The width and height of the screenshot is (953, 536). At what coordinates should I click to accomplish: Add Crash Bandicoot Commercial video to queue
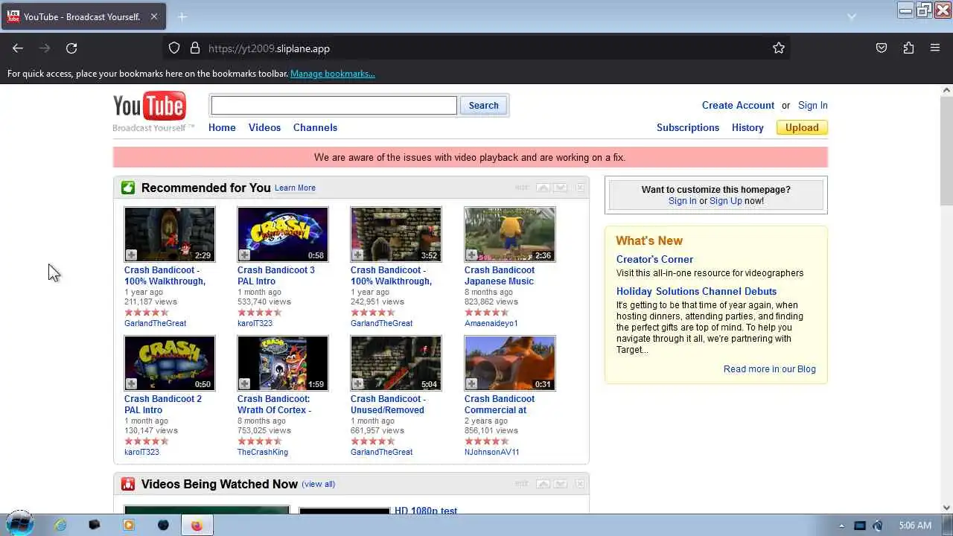pyautogui.click(x=471, y=384)
